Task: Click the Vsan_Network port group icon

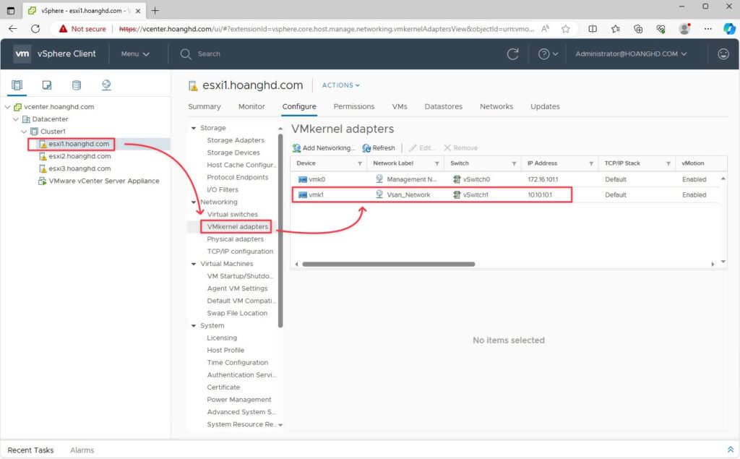Action: point(379,194)
